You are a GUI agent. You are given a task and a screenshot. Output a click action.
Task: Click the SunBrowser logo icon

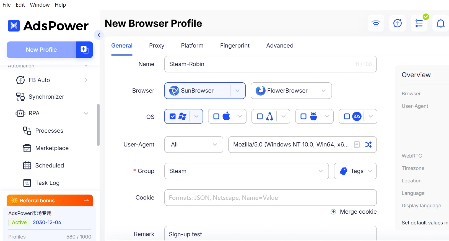click(174, 91)
